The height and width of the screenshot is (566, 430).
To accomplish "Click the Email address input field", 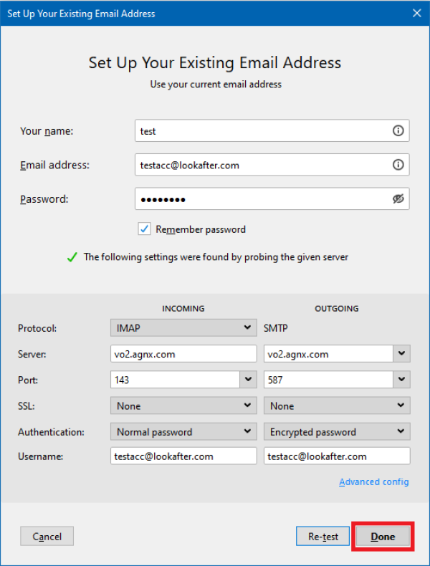I will (x=262, y=165).
